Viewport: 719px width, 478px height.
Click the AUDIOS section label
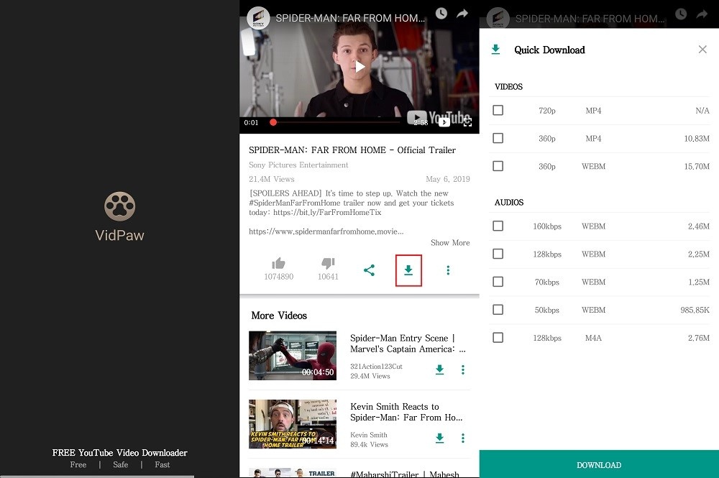click(509, 203)
